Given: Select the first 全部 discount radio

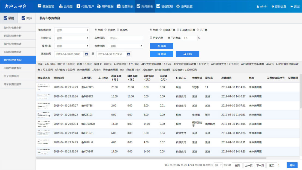Looking at the screenshot, I should tap(96, 30).
